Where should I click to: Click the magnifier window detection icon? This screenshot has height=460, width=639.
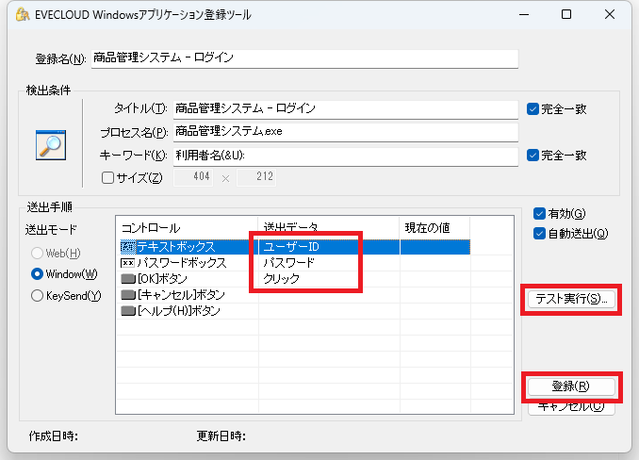tap(49, 143)
